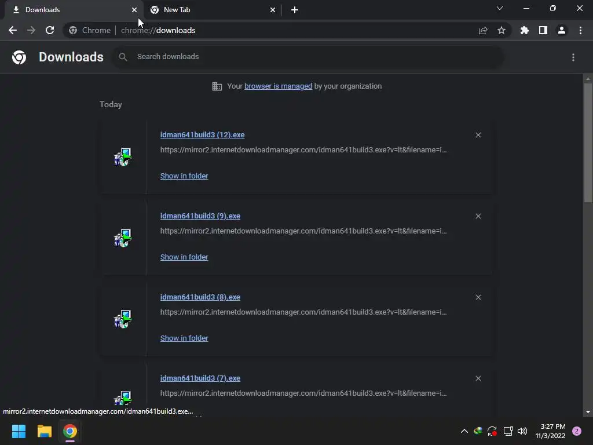Open the volume speaker tray icon
The width and height of the screenshot is (593, 445).
pyautogui.click(x=522, y=431)
